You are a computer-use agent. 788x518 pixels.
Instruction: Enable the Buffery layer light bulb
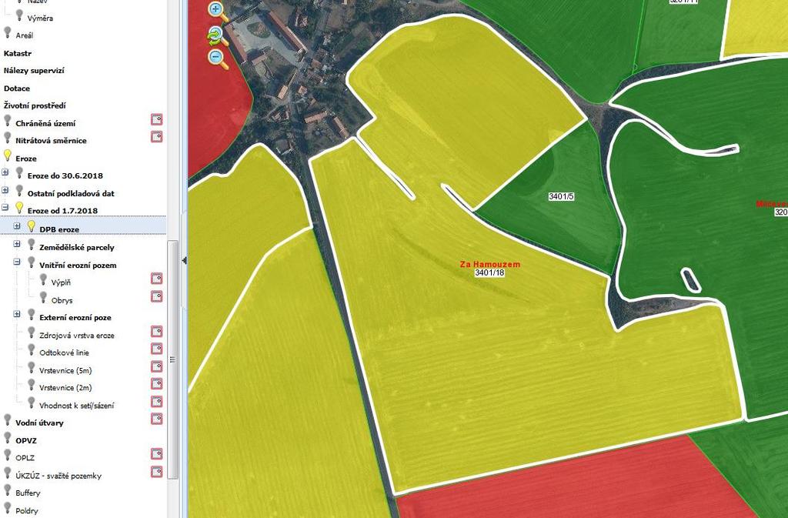tap(8, 490)
